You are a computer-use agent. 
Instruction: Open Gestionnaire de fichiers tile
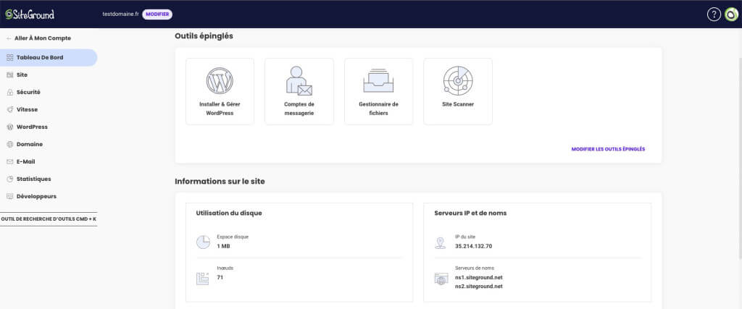coord(378,92)
